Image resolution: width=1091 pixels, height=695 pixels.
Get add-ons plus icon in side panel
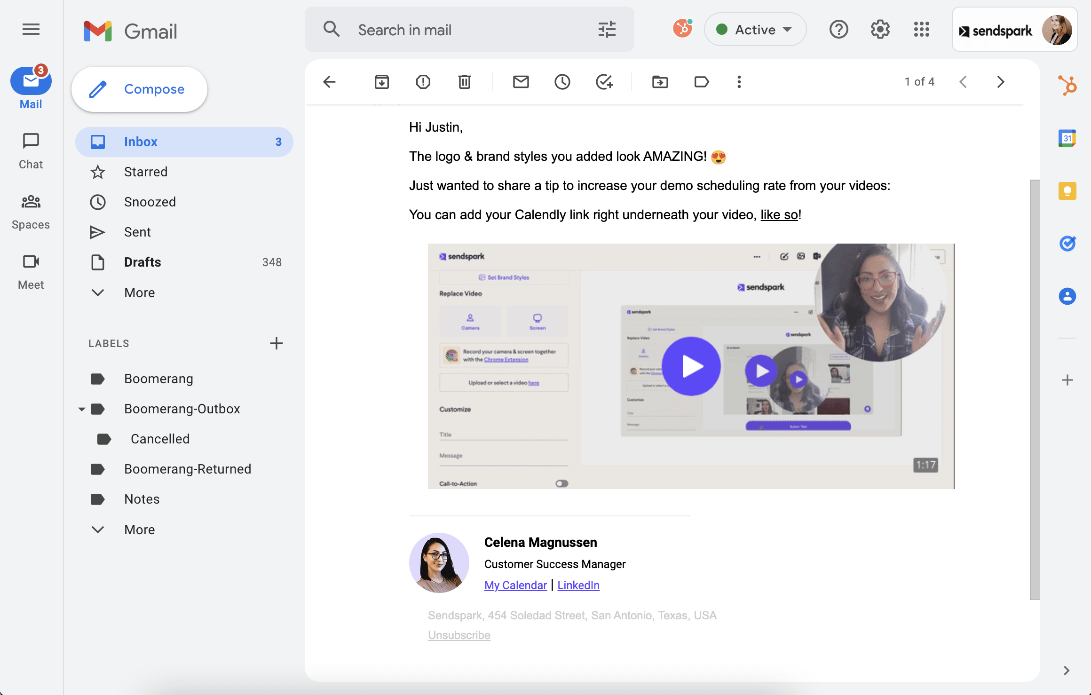coord(1067,380)
